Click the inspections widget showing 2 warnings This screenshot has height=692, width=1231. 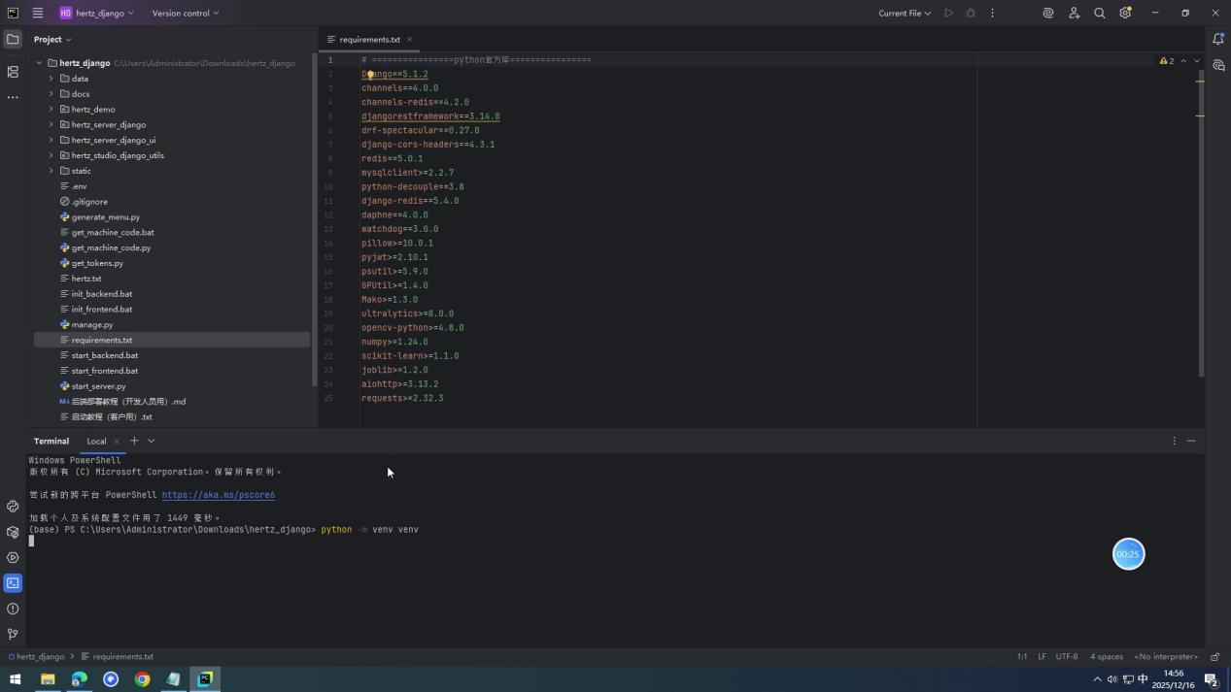1169,60
